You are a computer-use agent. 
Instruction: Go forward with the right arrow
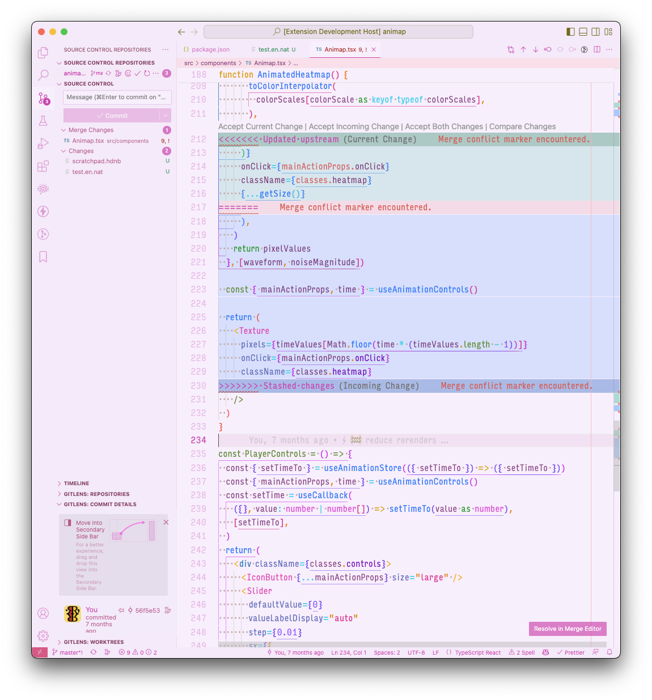(194, 32)
